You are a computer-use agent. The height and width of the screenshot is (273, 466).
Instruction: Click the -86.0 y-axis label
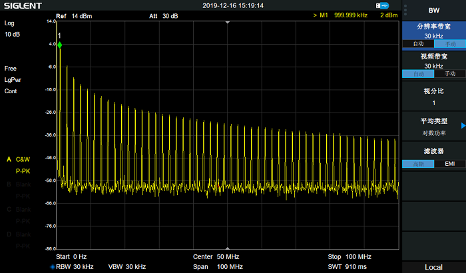[x=51, y=248]
